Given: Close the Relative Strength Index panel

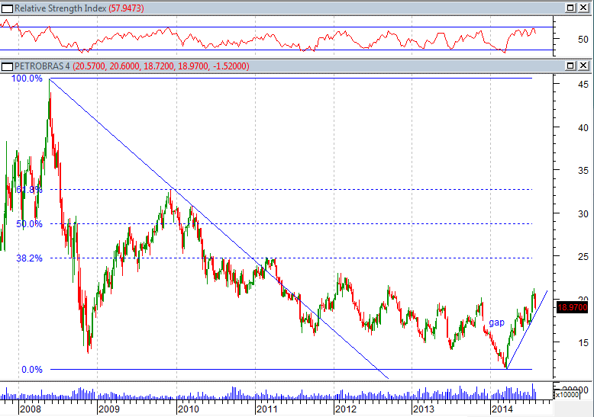Looking at the screenshot, I should pyautogui.click(x=584, y=8).
